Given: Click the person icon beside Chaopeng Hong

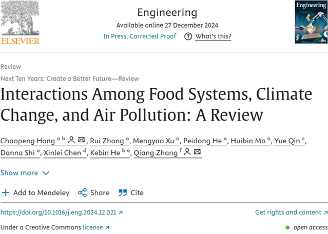Looking at the screenshot, I should pyautogui.click(x=72, y=140).
